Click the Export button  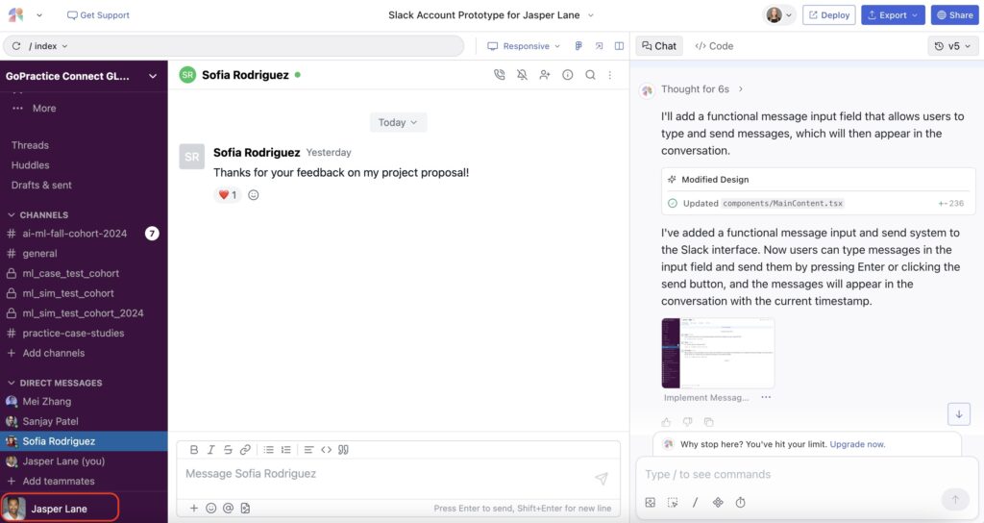point(893,15)
